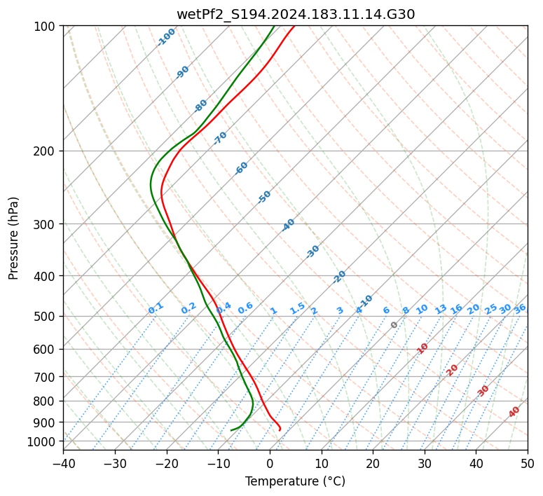Click the −10 temperature axis tick
Image resolution: width=543 pixels, height=496 pixels.
coord(218,463)
